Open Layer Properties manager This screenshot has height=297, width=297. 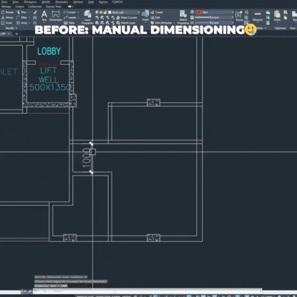87,16
